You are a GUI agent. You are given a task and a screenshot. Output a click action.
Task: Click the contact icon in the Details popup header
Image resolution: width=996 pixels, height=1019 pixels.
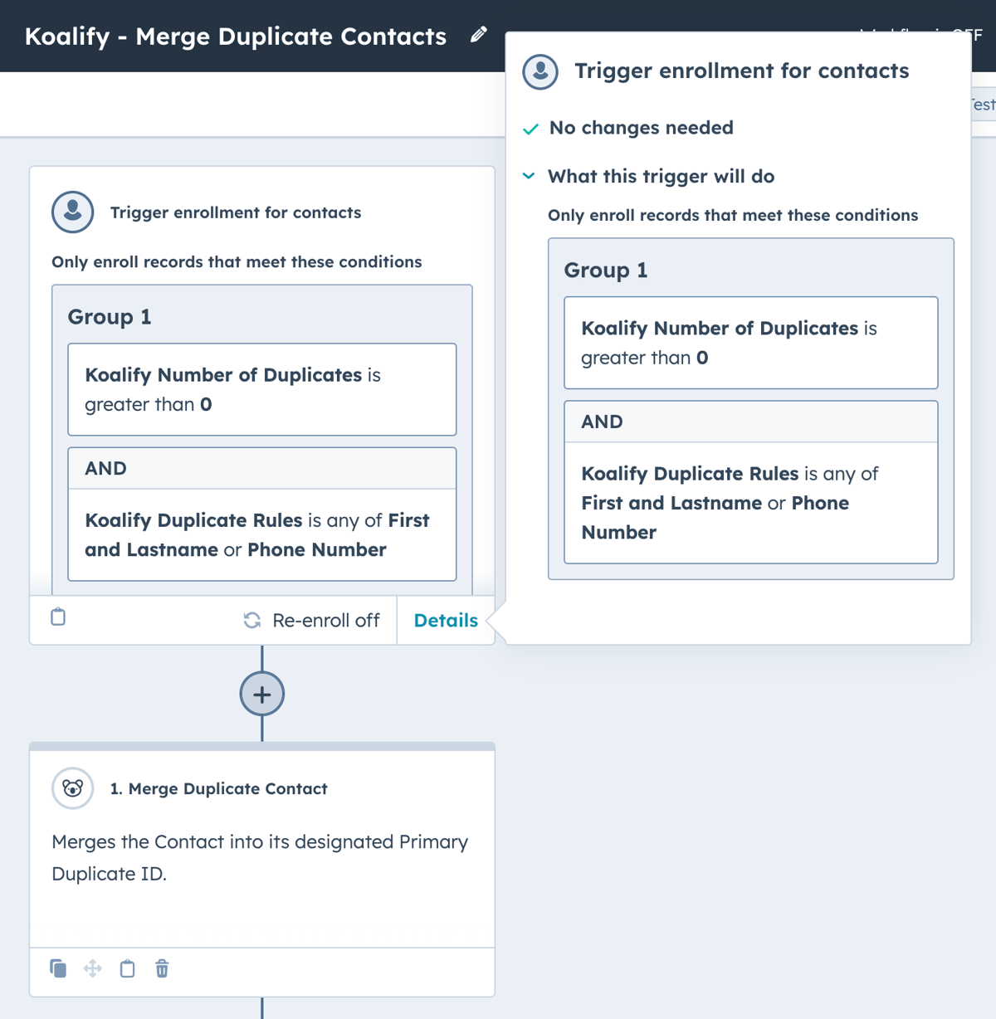pyautogui.click(x=539, y=71)
